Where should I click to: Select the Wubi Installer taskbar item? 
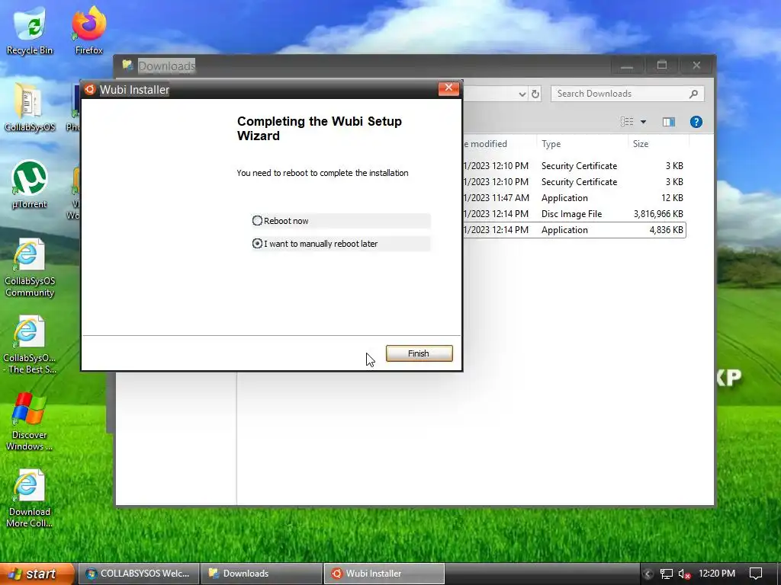click(384, 574)
